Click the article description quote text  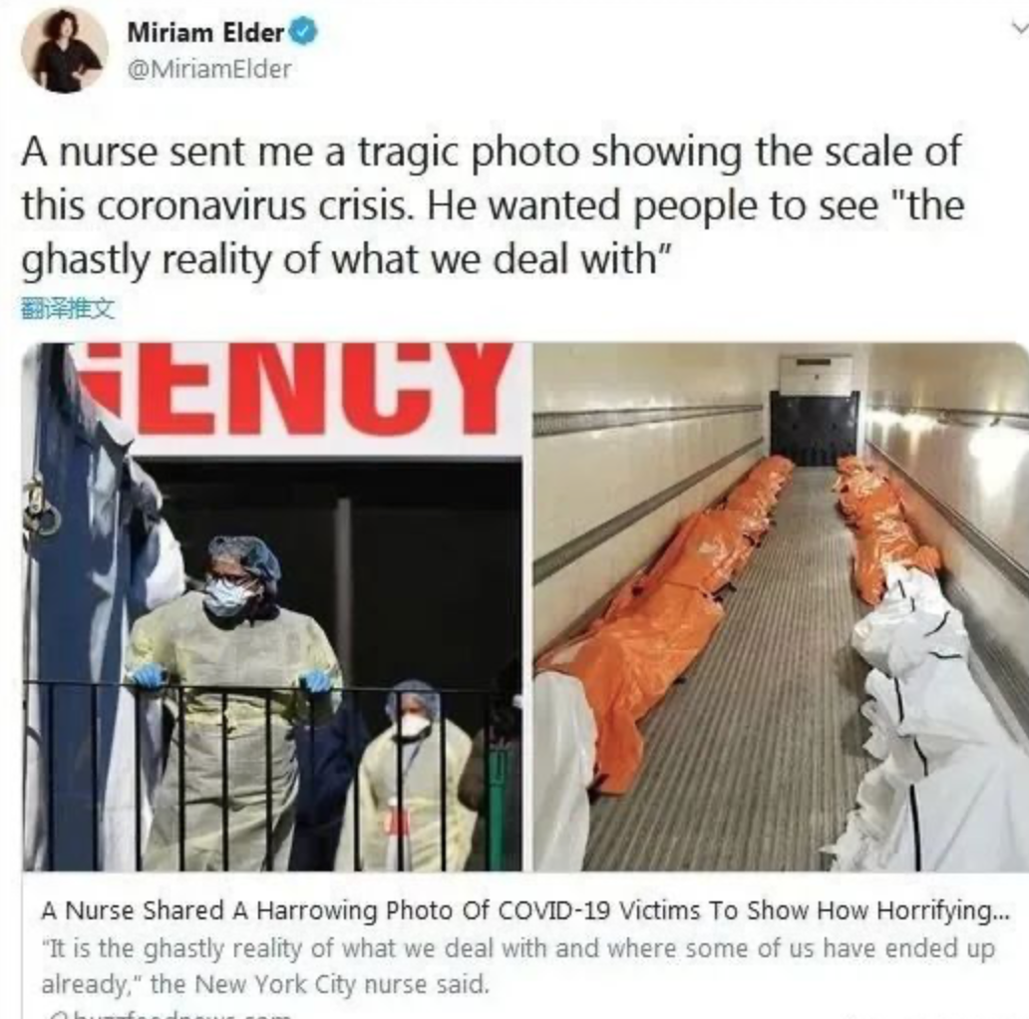(x=517, y=966)
